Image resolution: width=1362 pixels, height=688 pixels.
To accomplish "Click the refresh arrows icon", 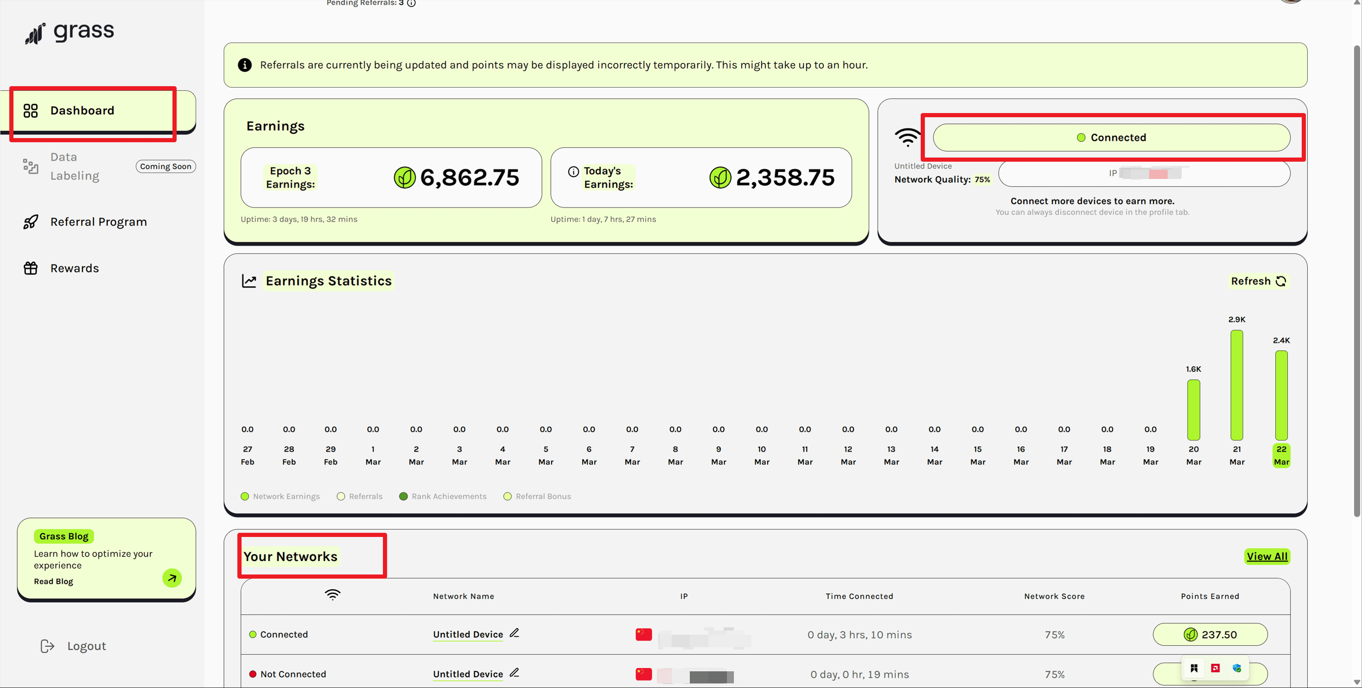I will pos(1281,281).
